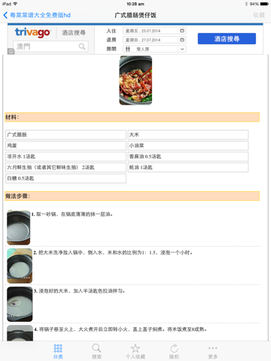
Task: Tap the 收藏 button in header
Action: [259, 15]
